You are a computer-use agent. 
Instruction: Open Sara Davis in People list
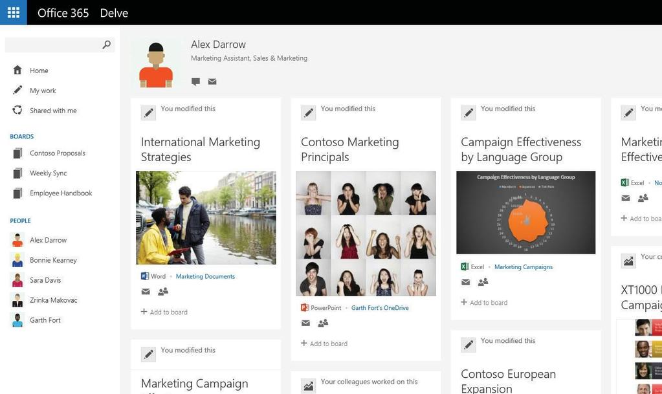(45, 280)
